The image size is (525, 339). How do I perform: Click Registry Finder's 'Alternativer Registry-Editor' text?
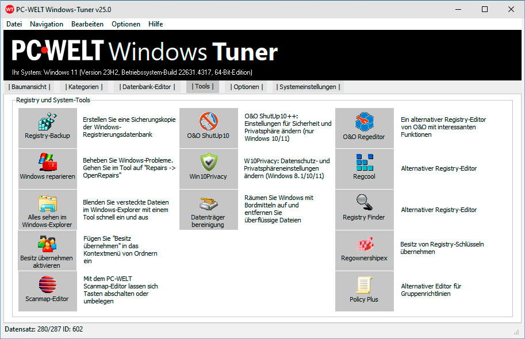(x=439, y=210)
